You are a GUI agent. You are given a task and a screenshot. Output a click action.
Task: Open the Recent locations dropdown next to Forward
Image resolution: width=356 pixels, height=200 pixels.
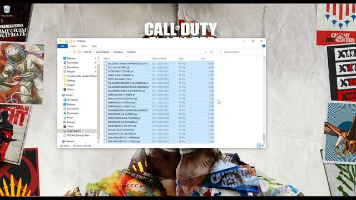pos(70,52)
